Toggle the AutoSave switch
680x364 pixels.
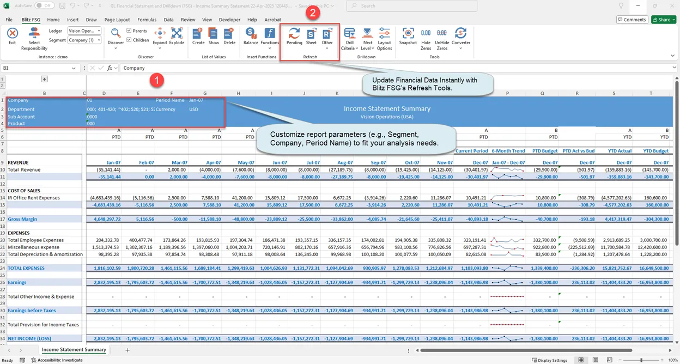[44, 5]
